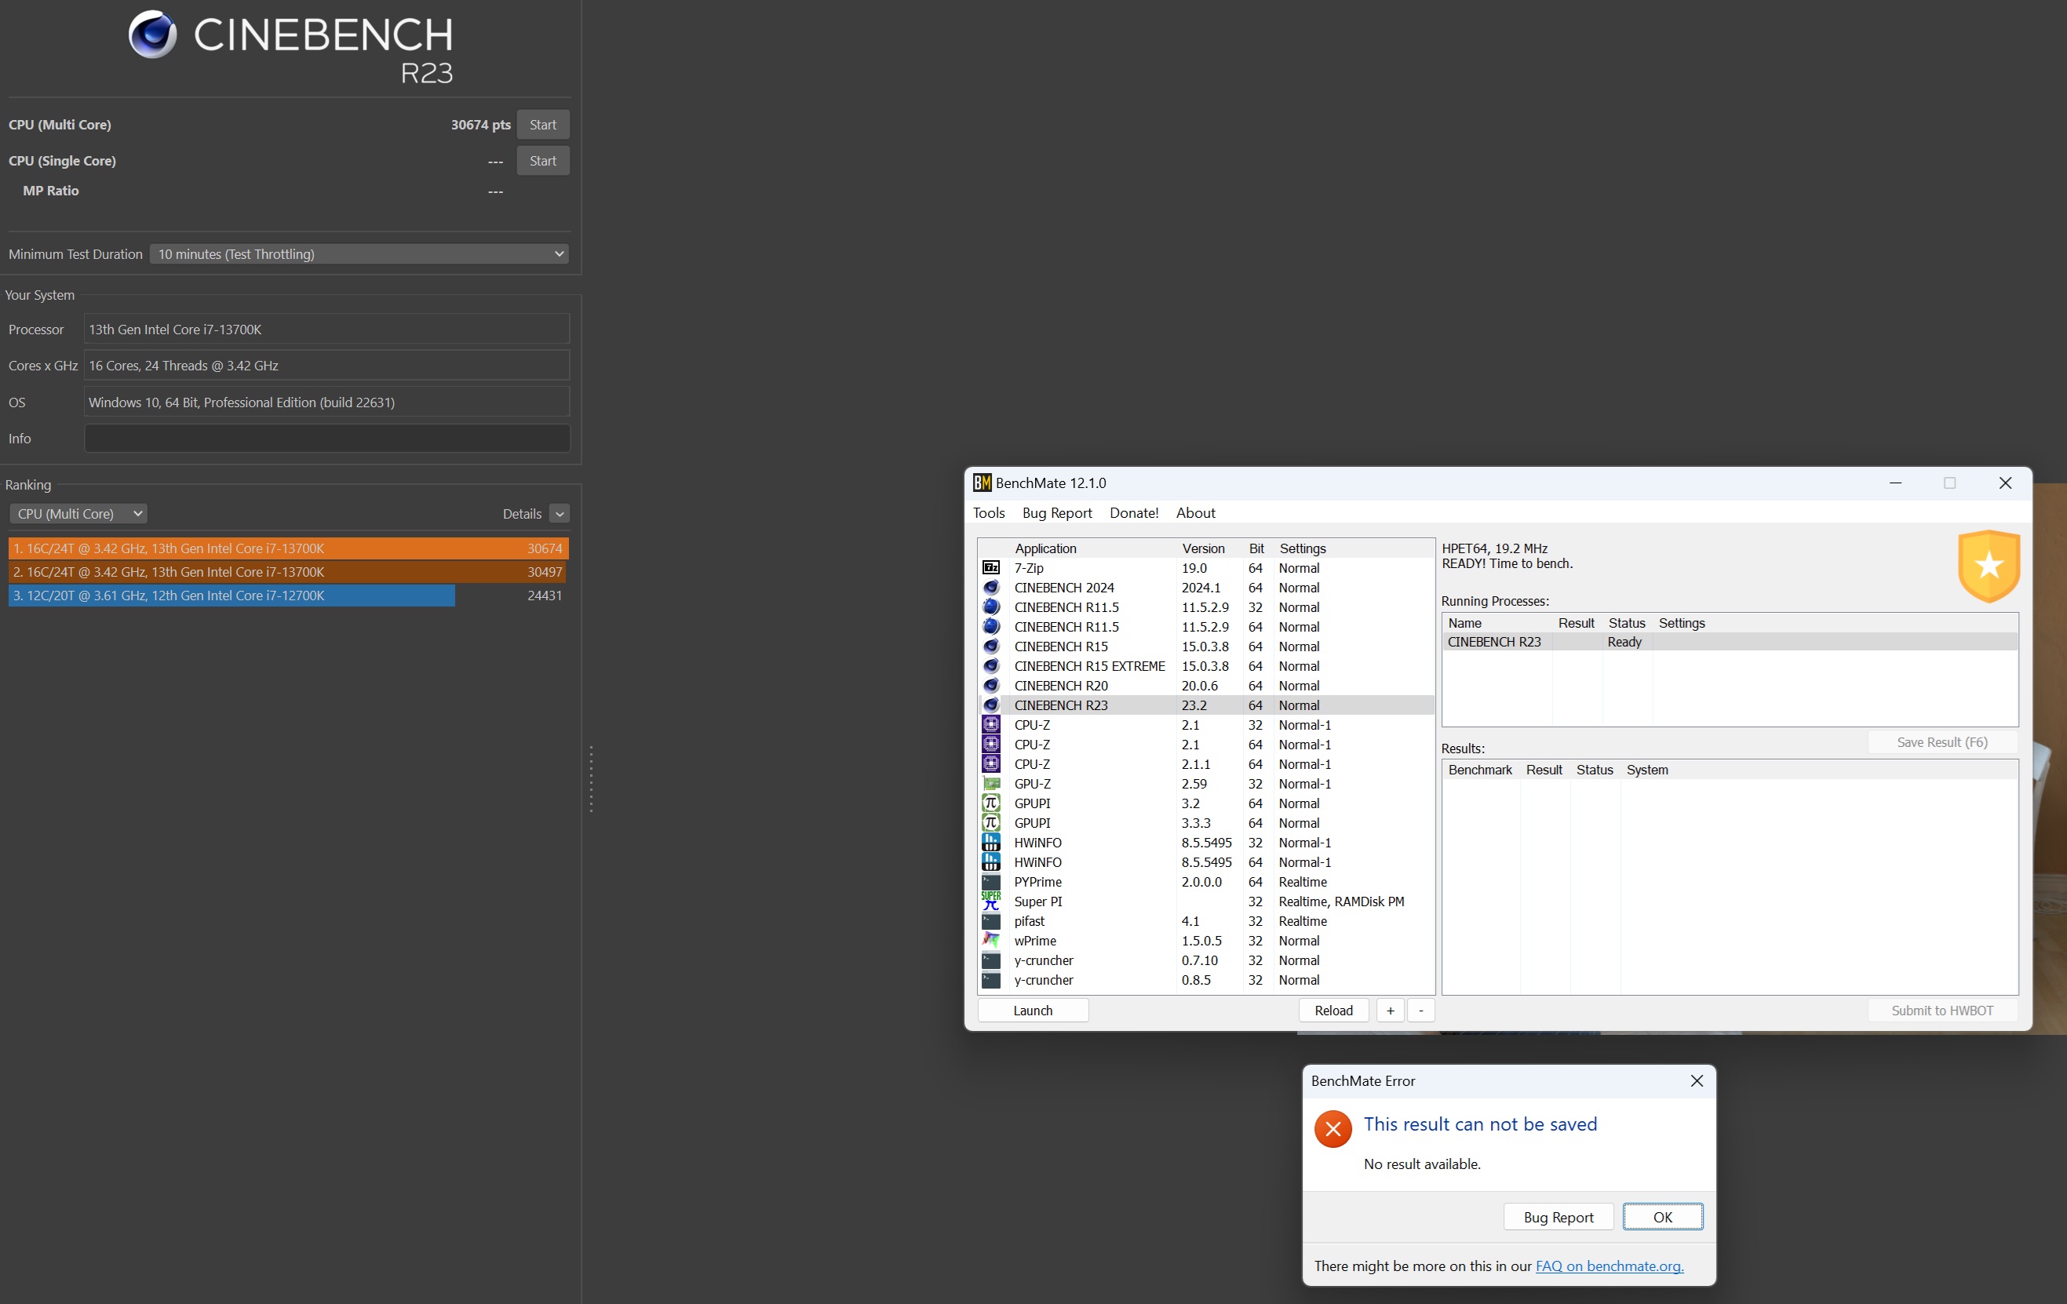Click the y-cruncher 0.8.5 icon in BenchMate
2067x1304 pixels.
click(x=990, y=979)
